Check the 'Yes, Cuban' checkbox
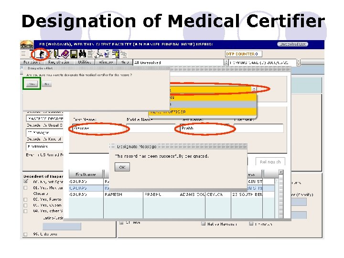Viewport: 344px width, 258px height. tap(25, 205)
